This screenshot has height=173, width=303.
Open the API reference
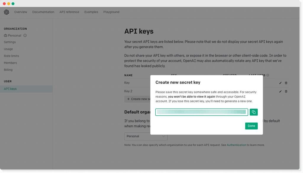69,12
